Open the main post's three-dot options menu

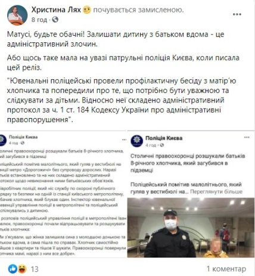pos(237,14)
